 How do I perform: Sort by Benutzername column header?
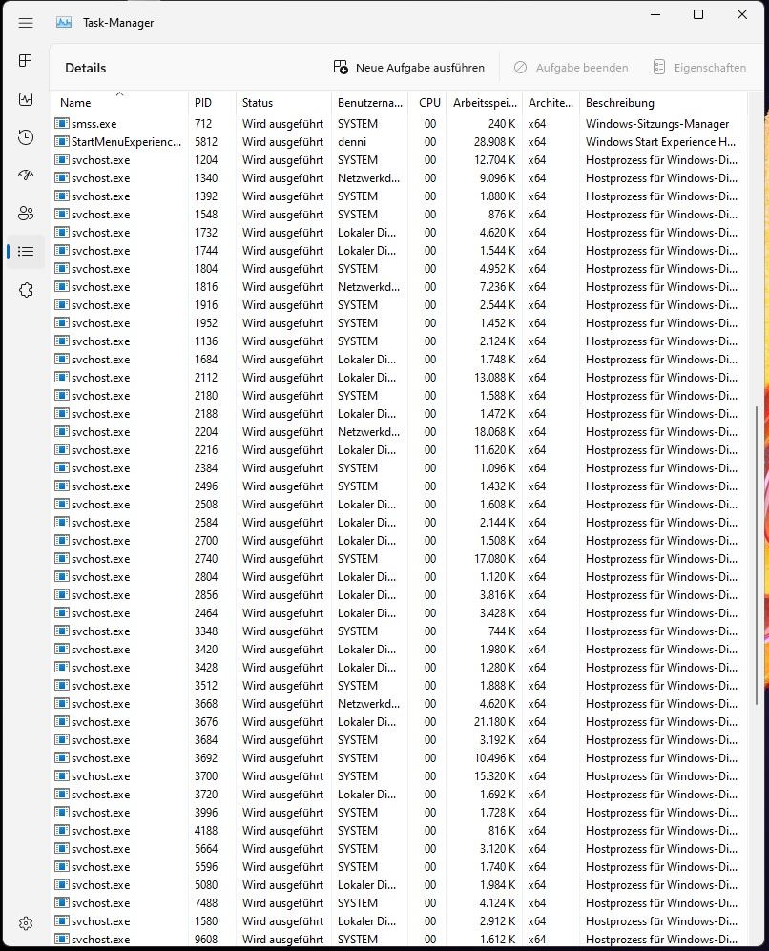click(x=370, y=102)
